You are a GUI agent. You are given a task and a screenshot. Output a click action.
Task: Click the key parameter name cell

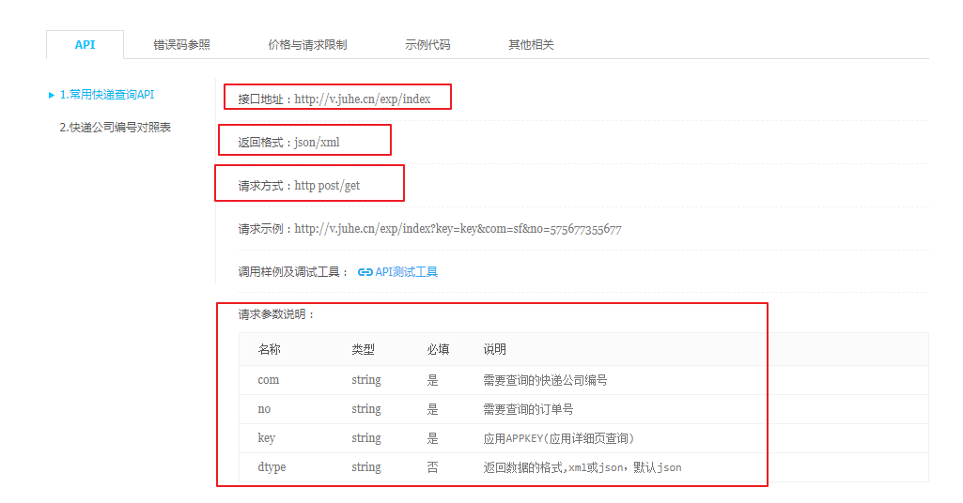point(266,438)
